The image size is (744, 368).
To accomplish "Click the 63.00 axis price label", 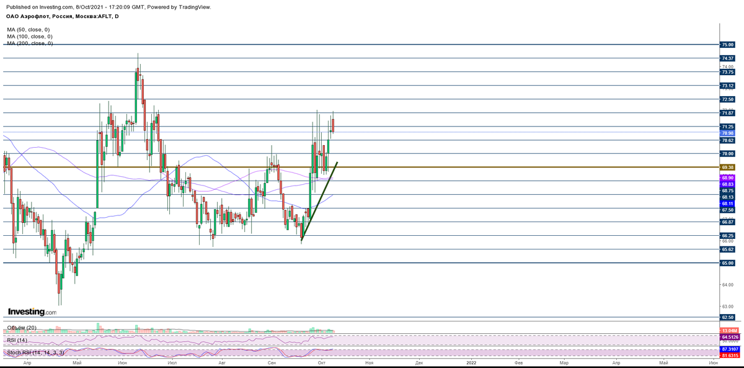I will pos(727,307).
